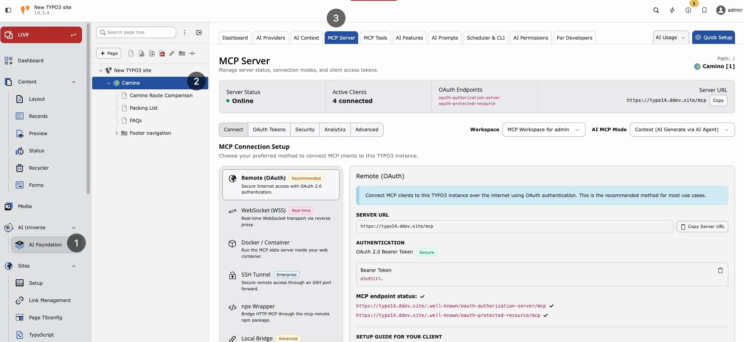Select the standard page type icon
Image resolution: width=744 pixels, height=342 pixels.
(131, 53)
